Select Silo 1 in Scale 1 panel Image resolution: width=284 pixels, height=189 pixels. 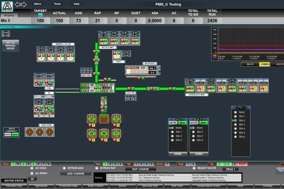pos(172,132)
